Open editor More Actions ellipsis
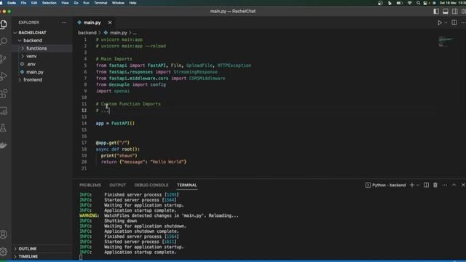 tap(463, 23)
